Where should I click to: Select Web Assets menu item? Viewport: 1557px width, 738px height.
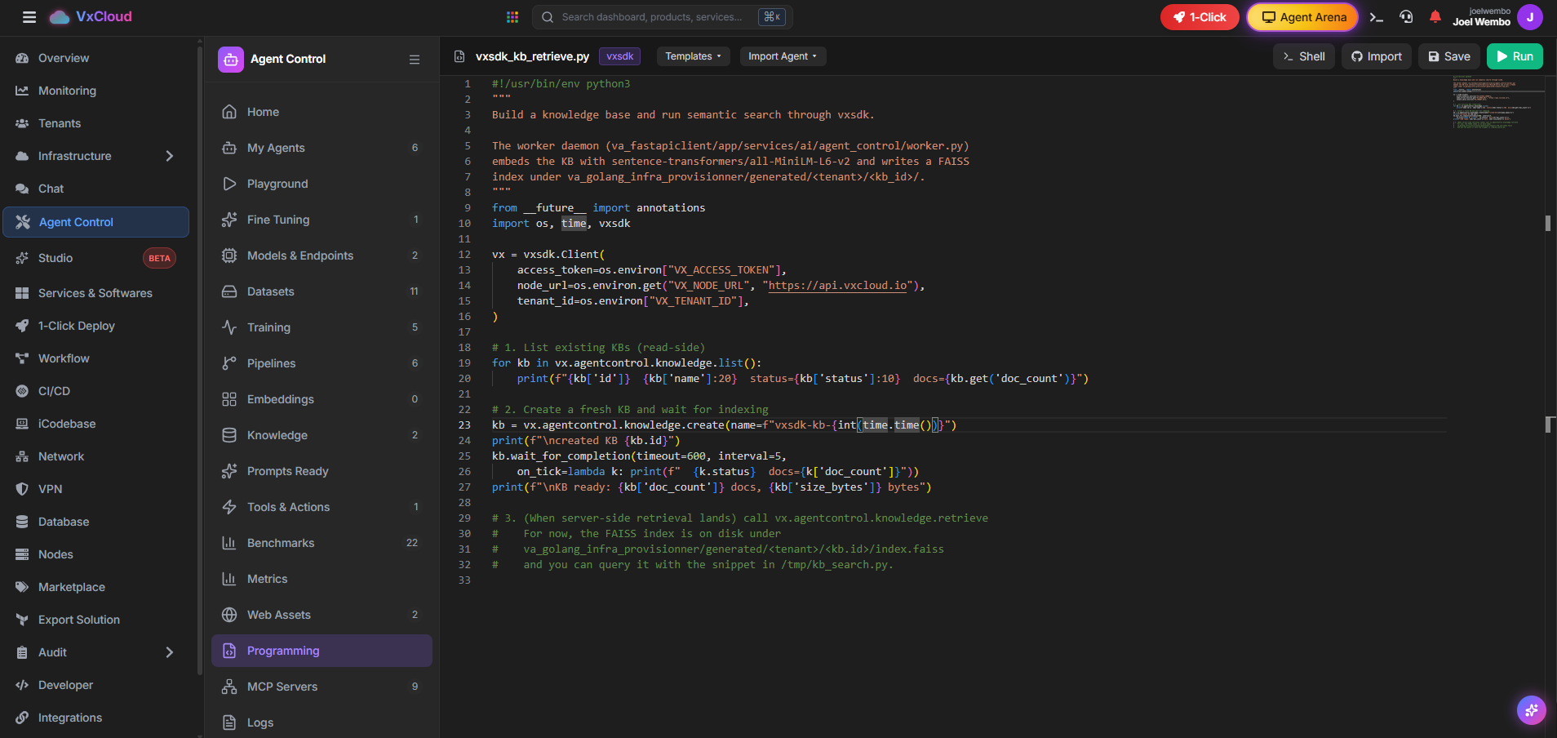tap(322, 615)
